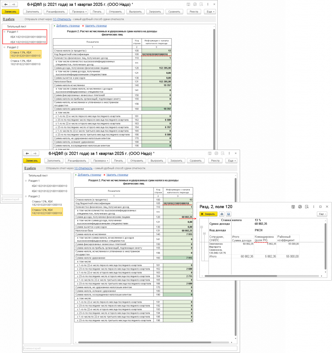Click the Записать button in the front report window

[x=32, y=161]
